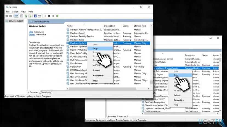Select the Windows Search service row
Screen dimensions: 227x127
pos(108,33)
